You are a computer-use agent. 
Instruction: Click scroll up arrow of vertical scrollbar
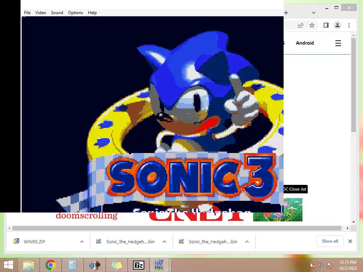(353, 35)
